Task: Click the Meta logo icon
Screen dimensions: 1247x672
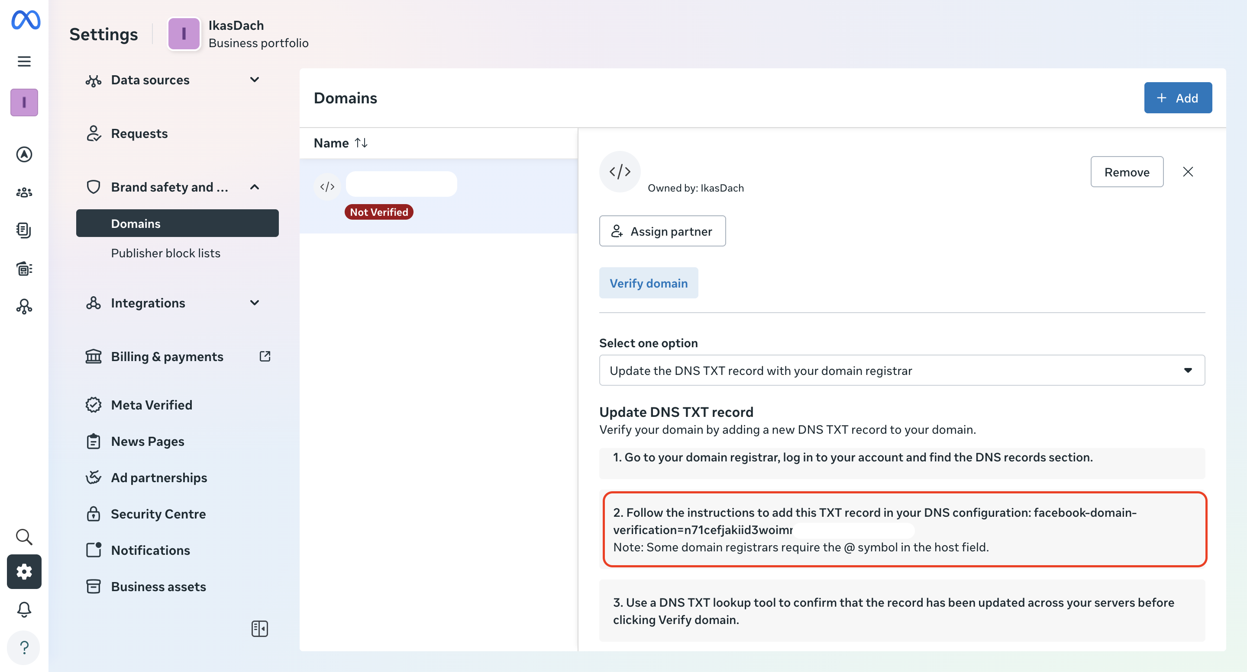Action: click(26, 20)
